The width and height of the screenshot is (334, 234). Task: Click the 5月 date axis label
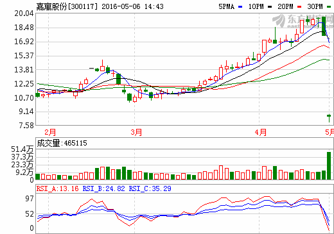pos(330,132)
